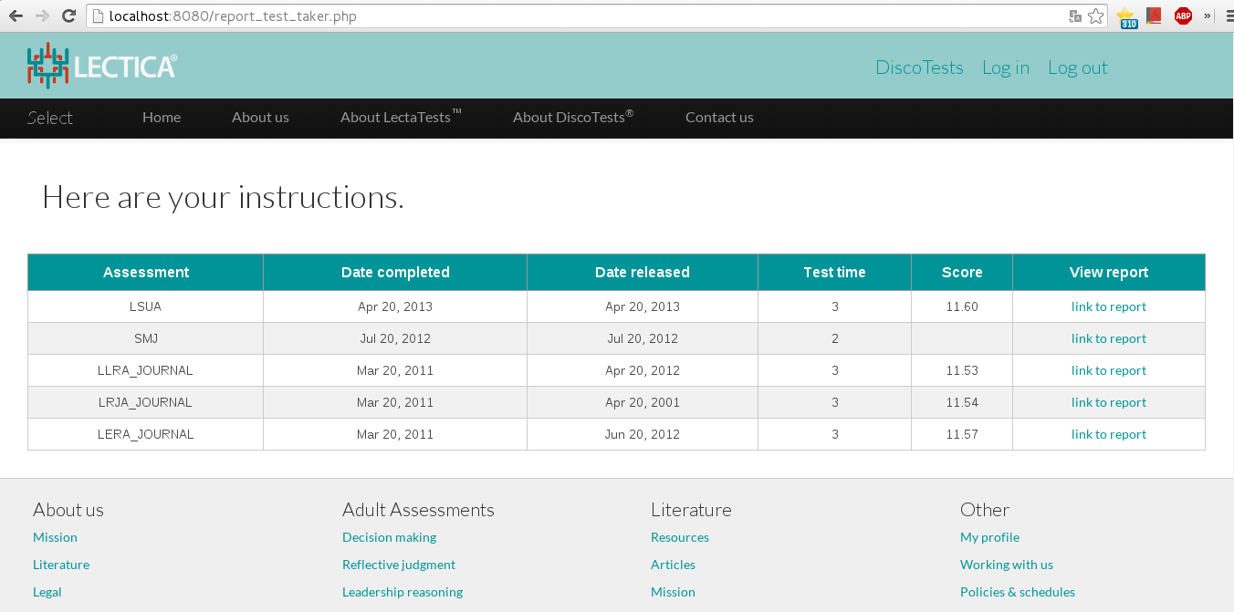Open link to report for LSUA
The width and height of the screenshot is (1234, 612).
pyautogui.click(x=1108, y=306)
